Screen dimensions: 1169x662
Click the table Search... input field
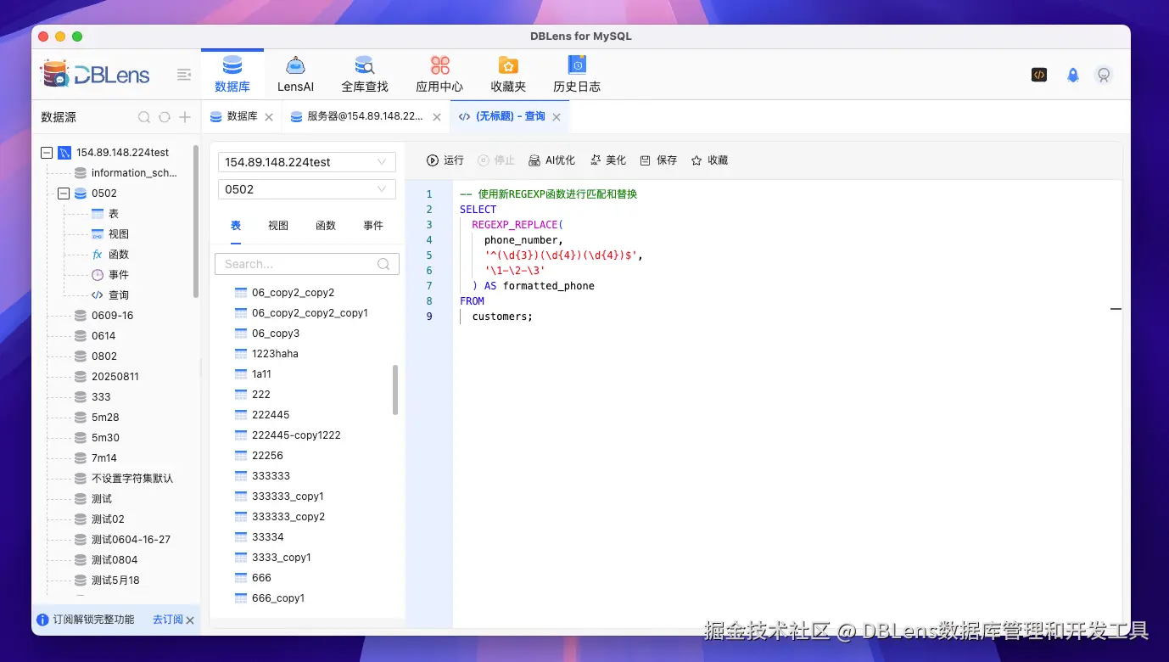307,264
